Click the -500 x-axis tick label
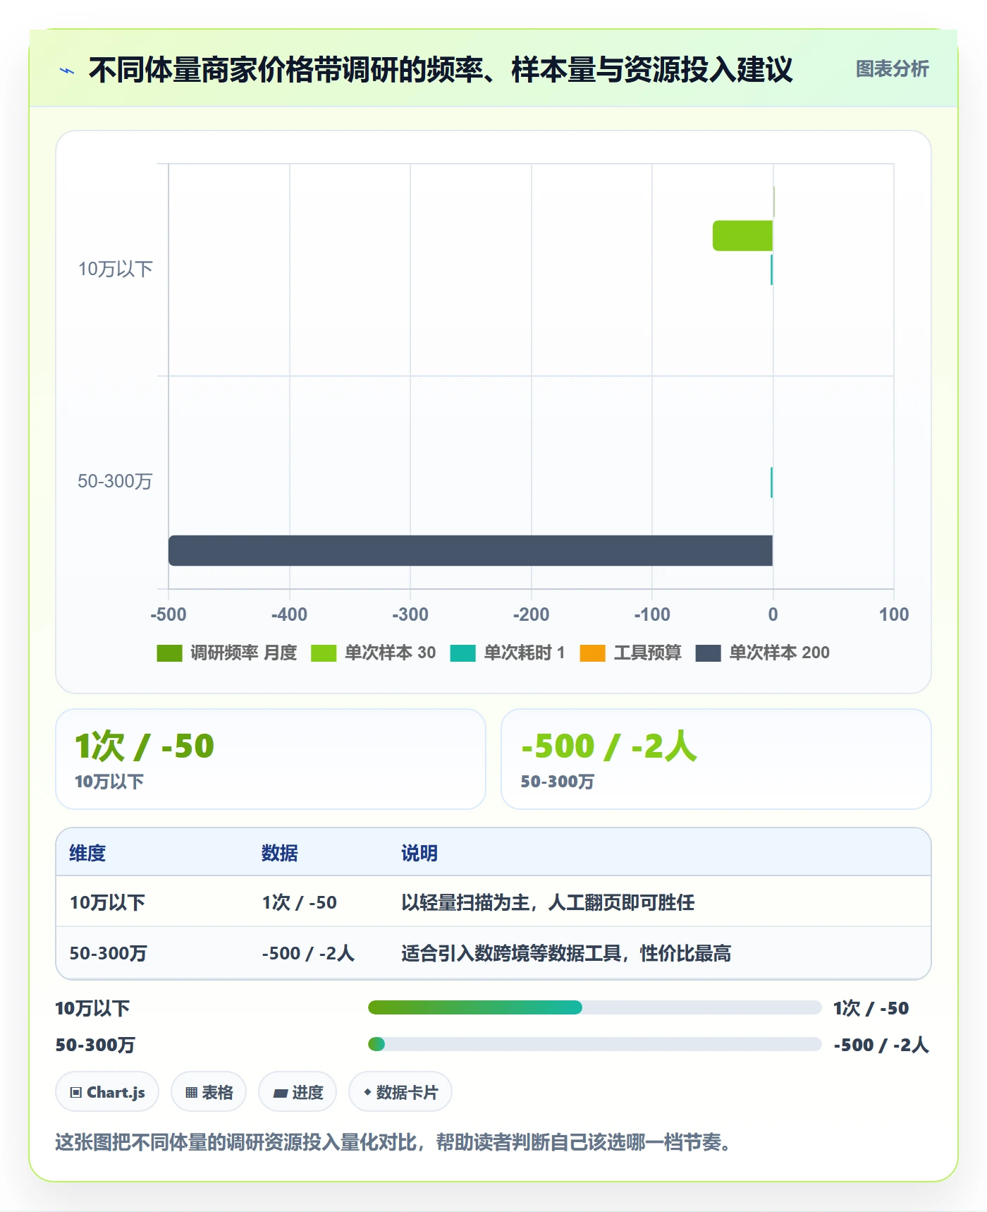Screen dimensions: 987x1212 click(168, 614)
